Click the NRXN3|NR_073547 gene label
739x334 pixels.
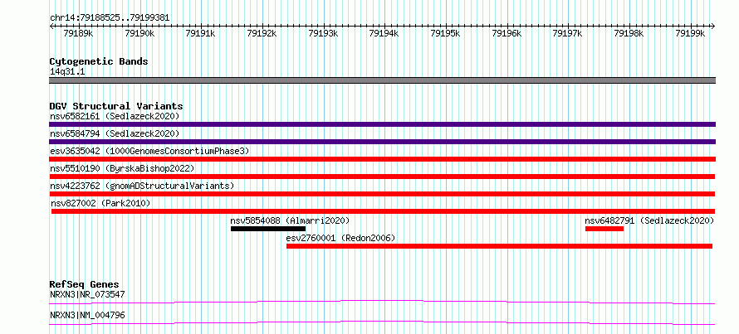(87, 294)
